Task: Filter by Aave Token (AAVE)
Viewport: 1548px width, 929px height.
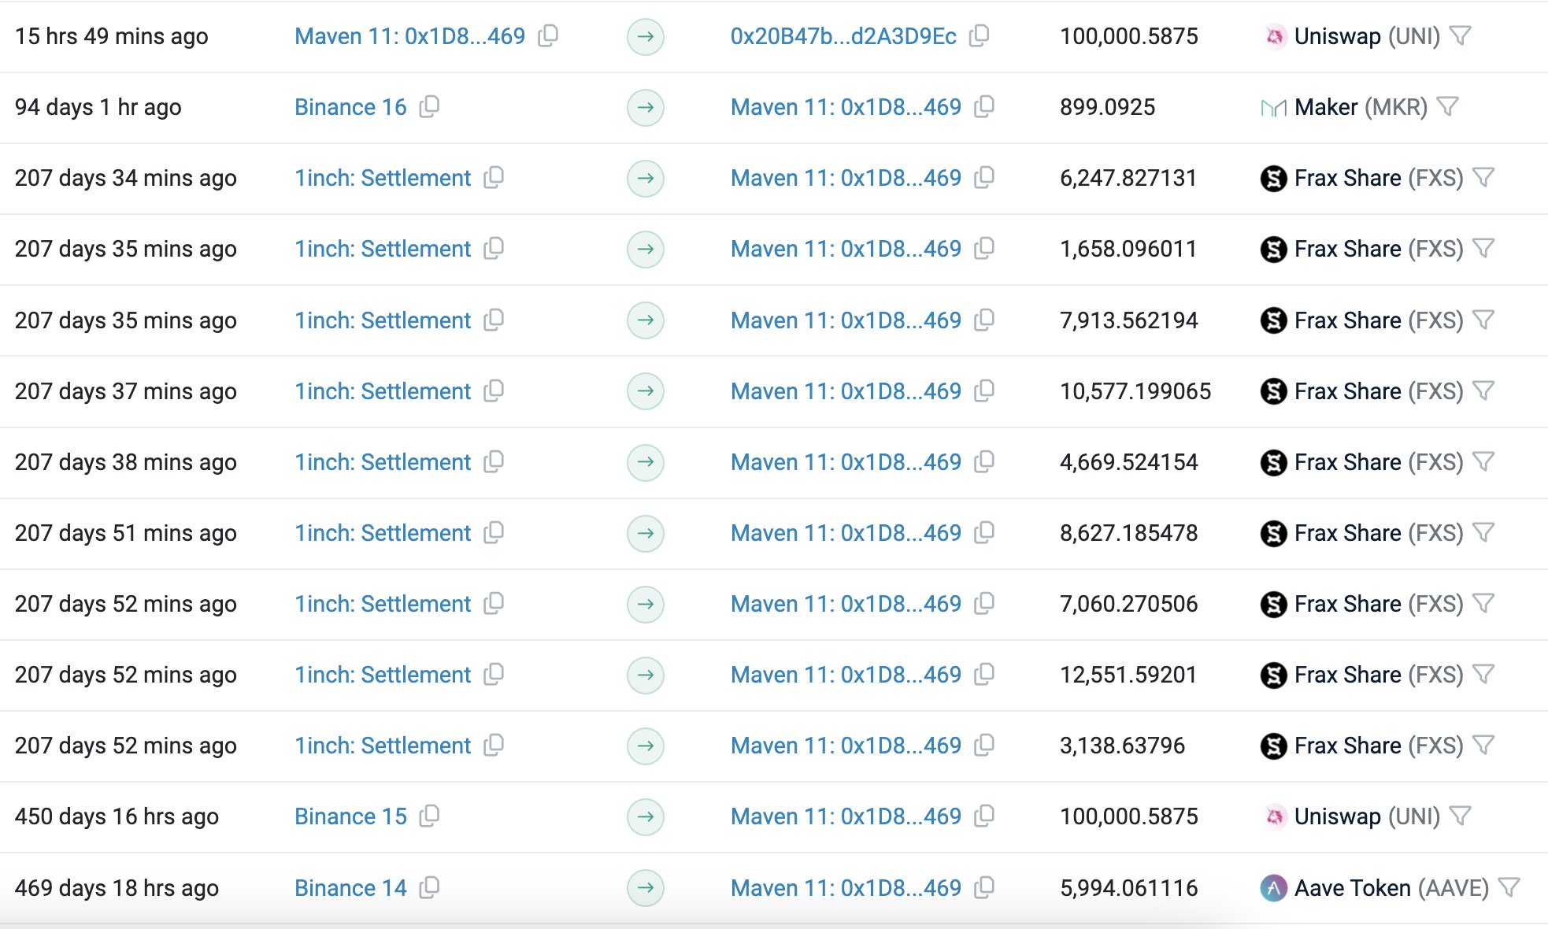Action: (1509, 888)
